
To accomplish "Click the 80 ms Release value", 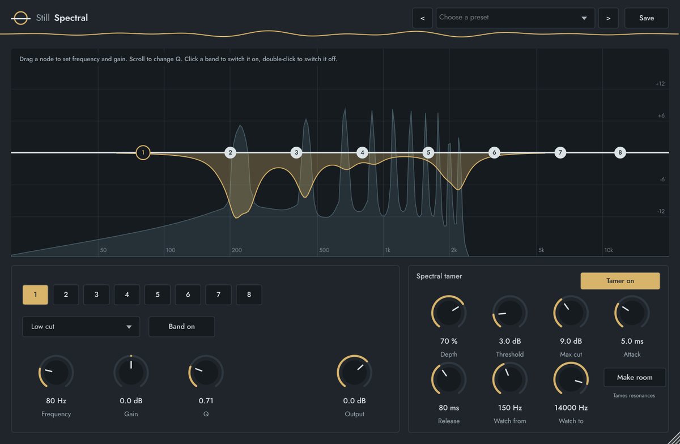I will click(x=449, y=408).
